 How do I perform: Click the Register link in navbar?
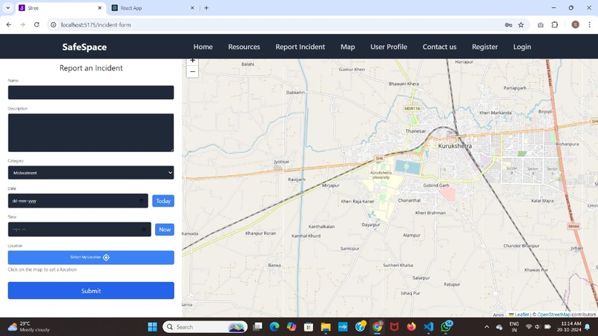(484, 47)
